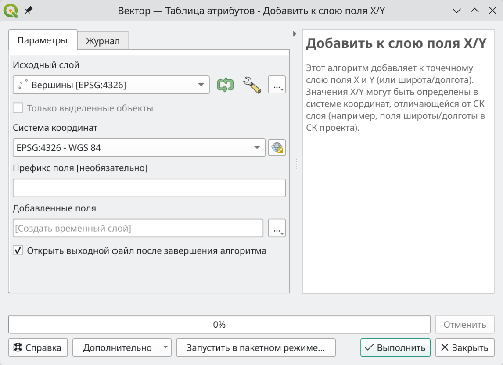
Task: Uncheck open output file after algorithm finishes
Action: 18,251
